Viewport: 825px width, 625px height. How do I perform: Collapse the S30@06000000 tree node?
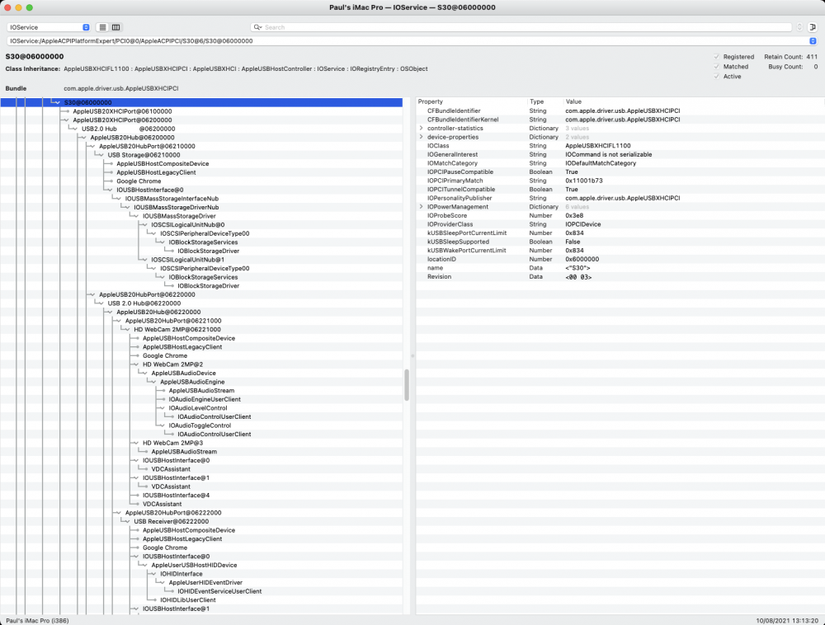(x=58, y=102)
